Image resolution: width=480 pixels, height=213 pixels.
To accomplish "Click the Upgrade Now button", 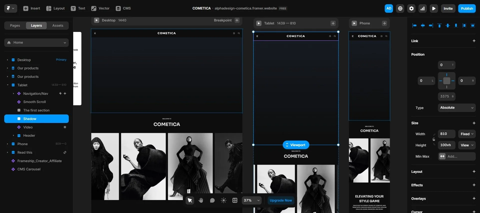I will coord(281,200).
